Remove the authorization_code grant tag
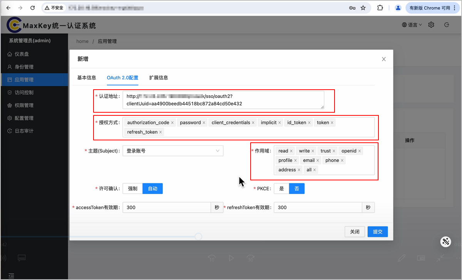This screenshot has height=280, width=462. click(172, 123)
